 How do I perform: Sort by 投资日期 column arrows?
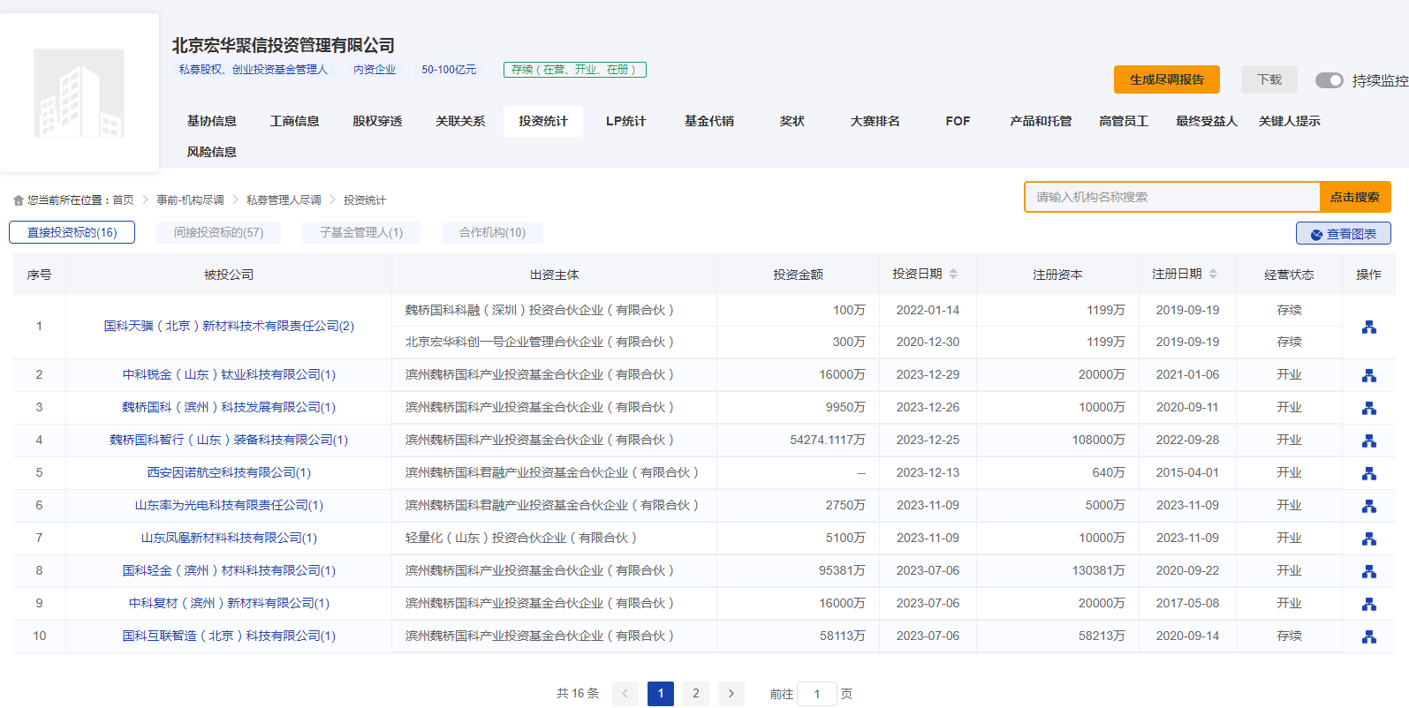point(953,275)
